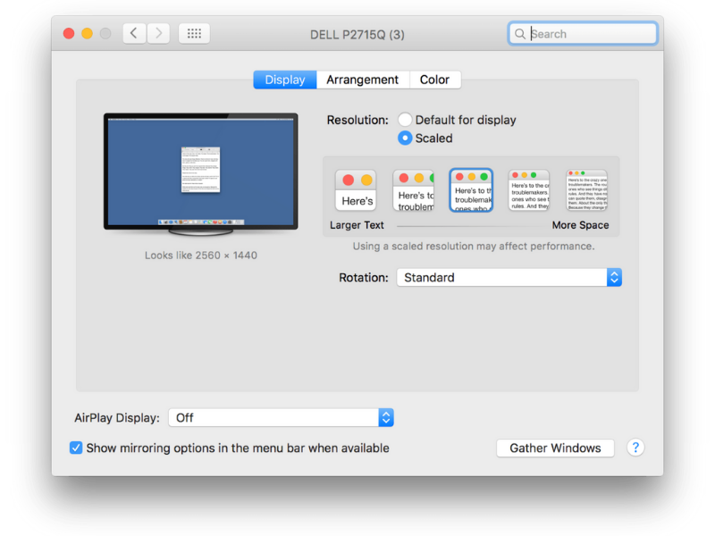Select the Default for display radio button
The width and height of the screenshot is (715, 536).
pos(405,120)
